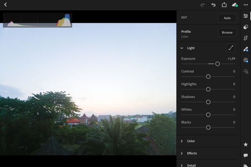
Task: Select the Healing brush tool
Action: tap(246, 49)
